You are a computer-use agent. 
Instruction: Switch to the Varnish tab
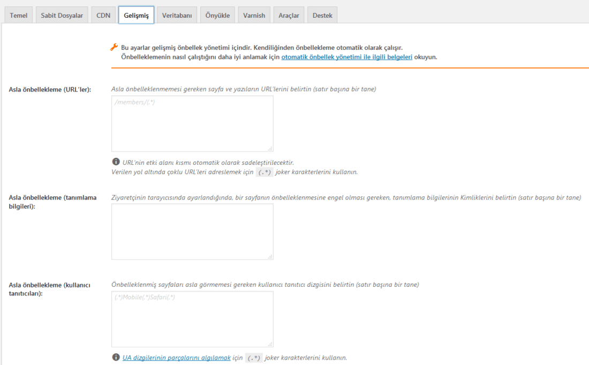[254, 16]
